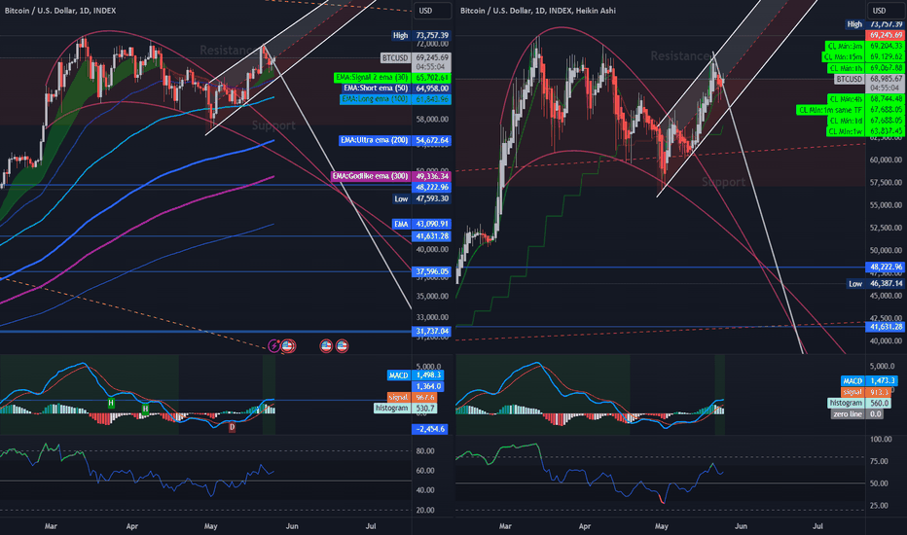Click the later green H marker in left MACD
Viewport: 907px width, 535px height.
point(145,409)
